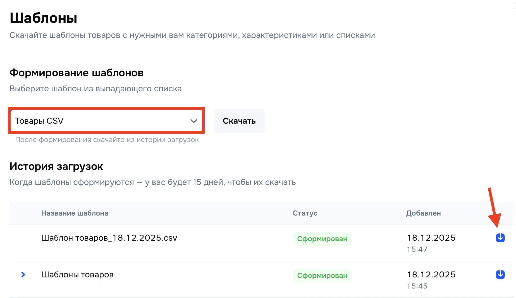
Task: Click the Статус column header
Action: click(305, 213)
